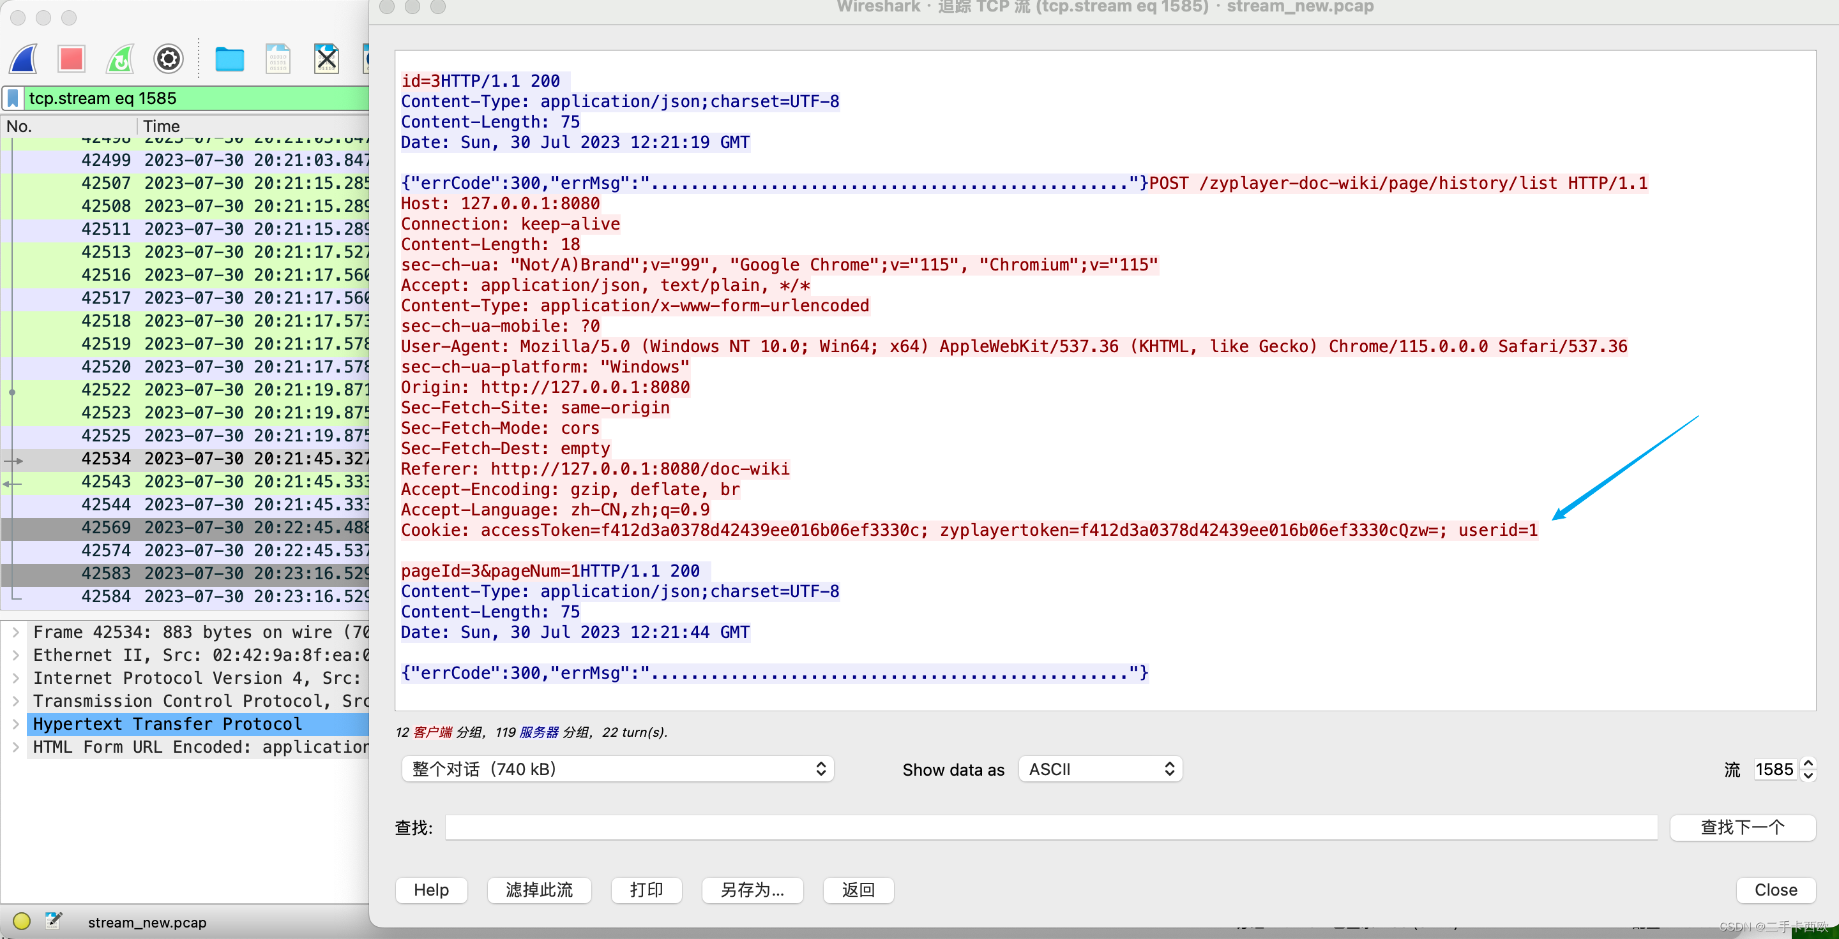The height and width of the screenshot is (939, 1839).
Task: Stop capture with the red square icon
Action: [x=72, y=59]
